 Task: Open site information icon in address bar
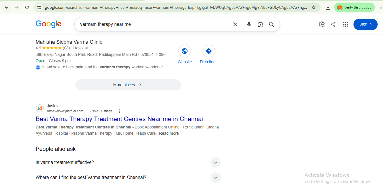tap(39, 7)
